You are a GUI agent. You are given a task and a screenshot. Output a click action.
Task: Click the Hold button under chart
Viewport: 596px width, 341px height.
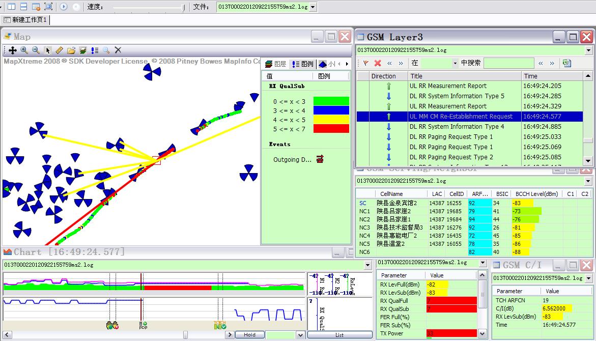pos(249,335)
